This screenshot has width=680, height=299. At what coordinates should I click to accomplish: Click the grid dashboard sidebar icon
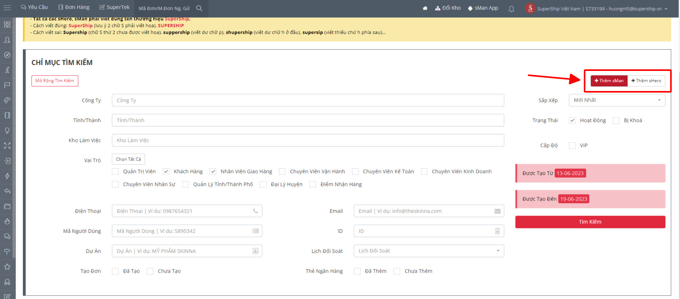7,24
